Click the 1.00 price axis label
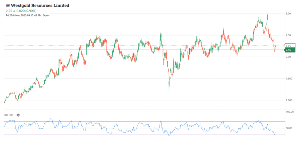The width and height of the screenshot is (301, 144). (x=289, y=100)
